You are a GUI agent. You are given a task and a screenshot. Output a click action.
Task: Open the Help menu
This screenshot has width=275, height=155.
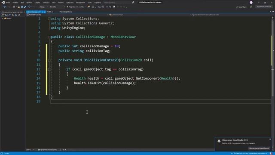(x=98, y=3)
